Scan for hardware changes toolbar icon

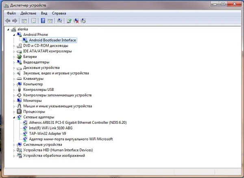click(59, 21)
